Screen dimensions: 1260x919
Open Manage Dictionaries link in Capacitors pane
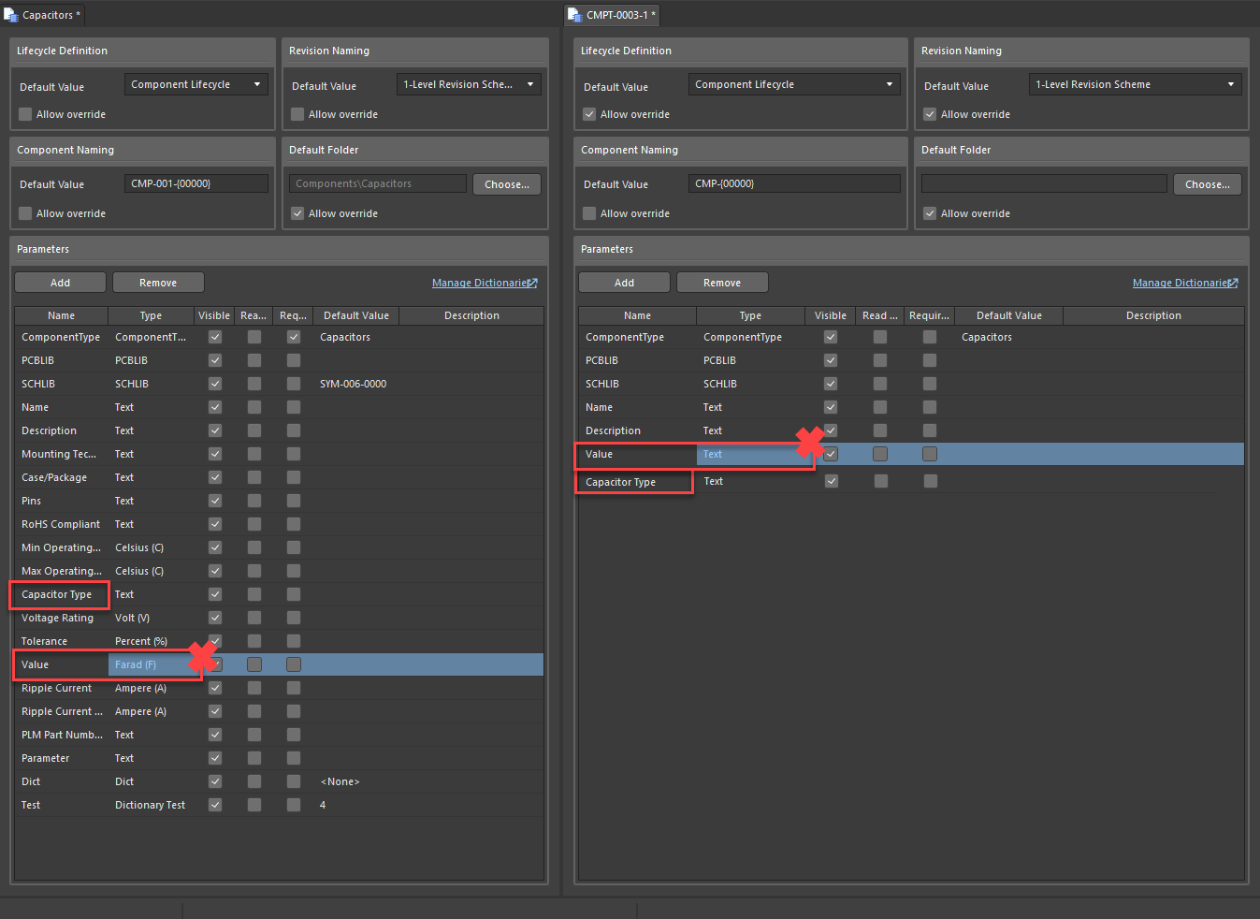coord(485,283)
